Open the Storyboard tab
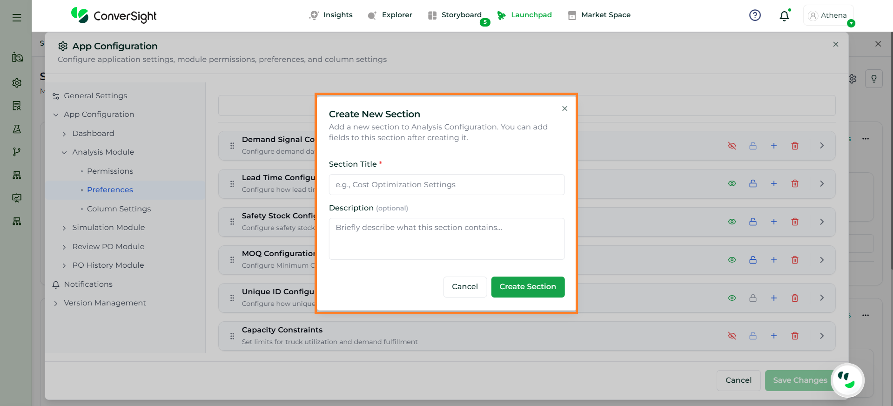 (x=461, y=15)
